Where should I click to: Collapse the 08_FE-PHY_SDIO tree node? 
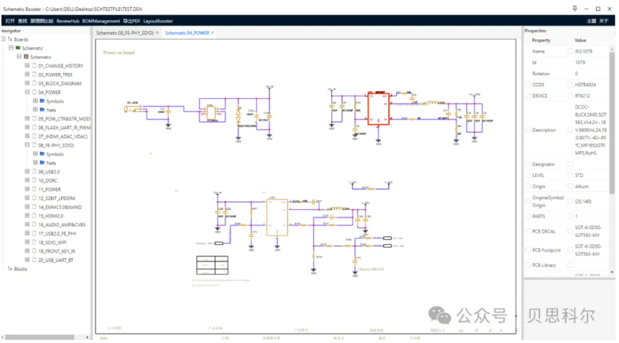point(27,145)
